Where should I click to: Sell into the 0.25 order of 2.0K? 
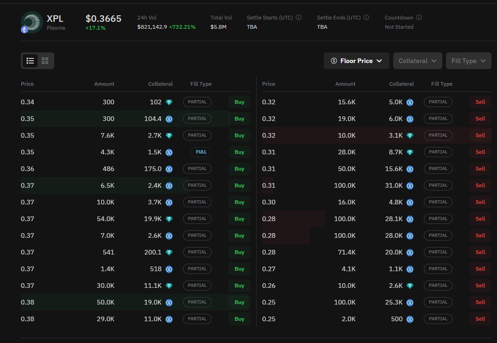(480, 319)
